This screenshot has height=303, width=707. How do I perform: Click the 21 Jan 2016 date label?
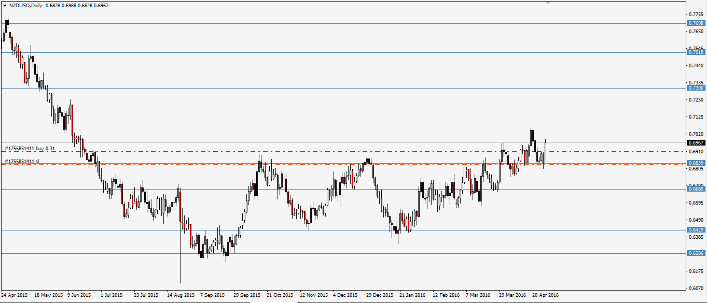click(412, 295)
